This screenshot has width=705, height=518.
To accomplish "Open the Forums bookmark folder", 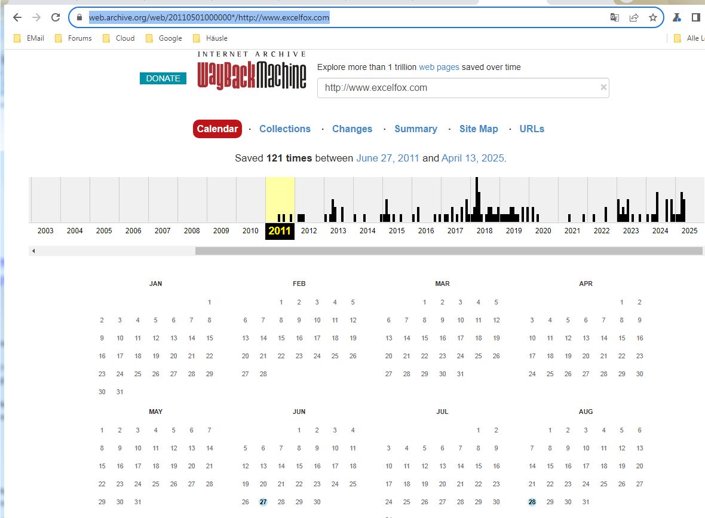I will (73, 38).
